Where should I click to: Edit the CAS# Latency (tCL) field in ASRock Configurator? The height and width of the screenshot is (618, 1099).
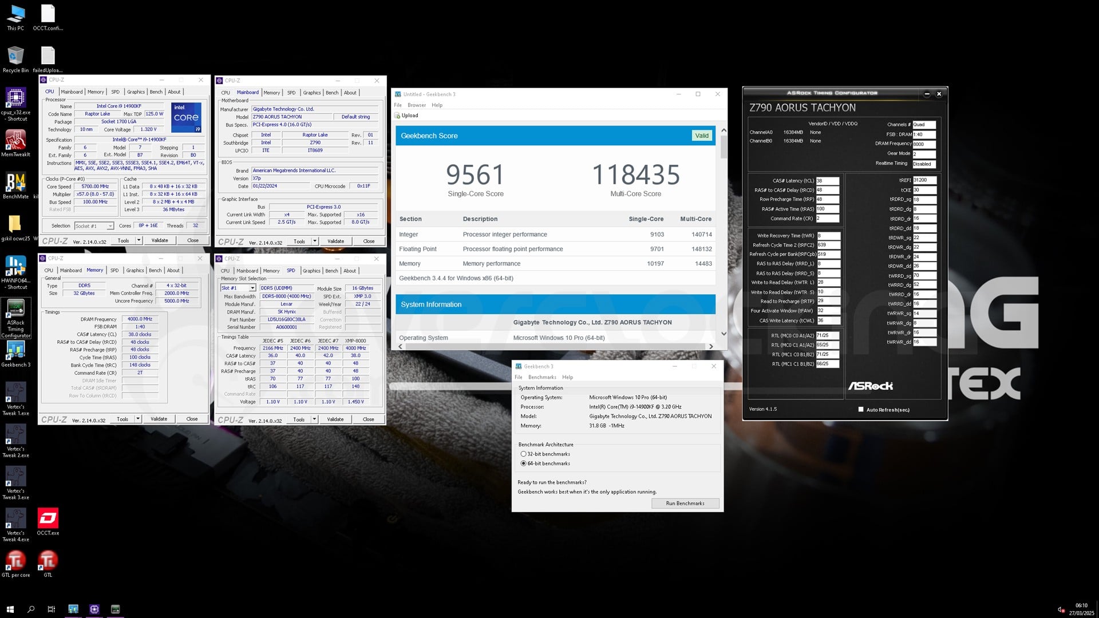[828, 181]
